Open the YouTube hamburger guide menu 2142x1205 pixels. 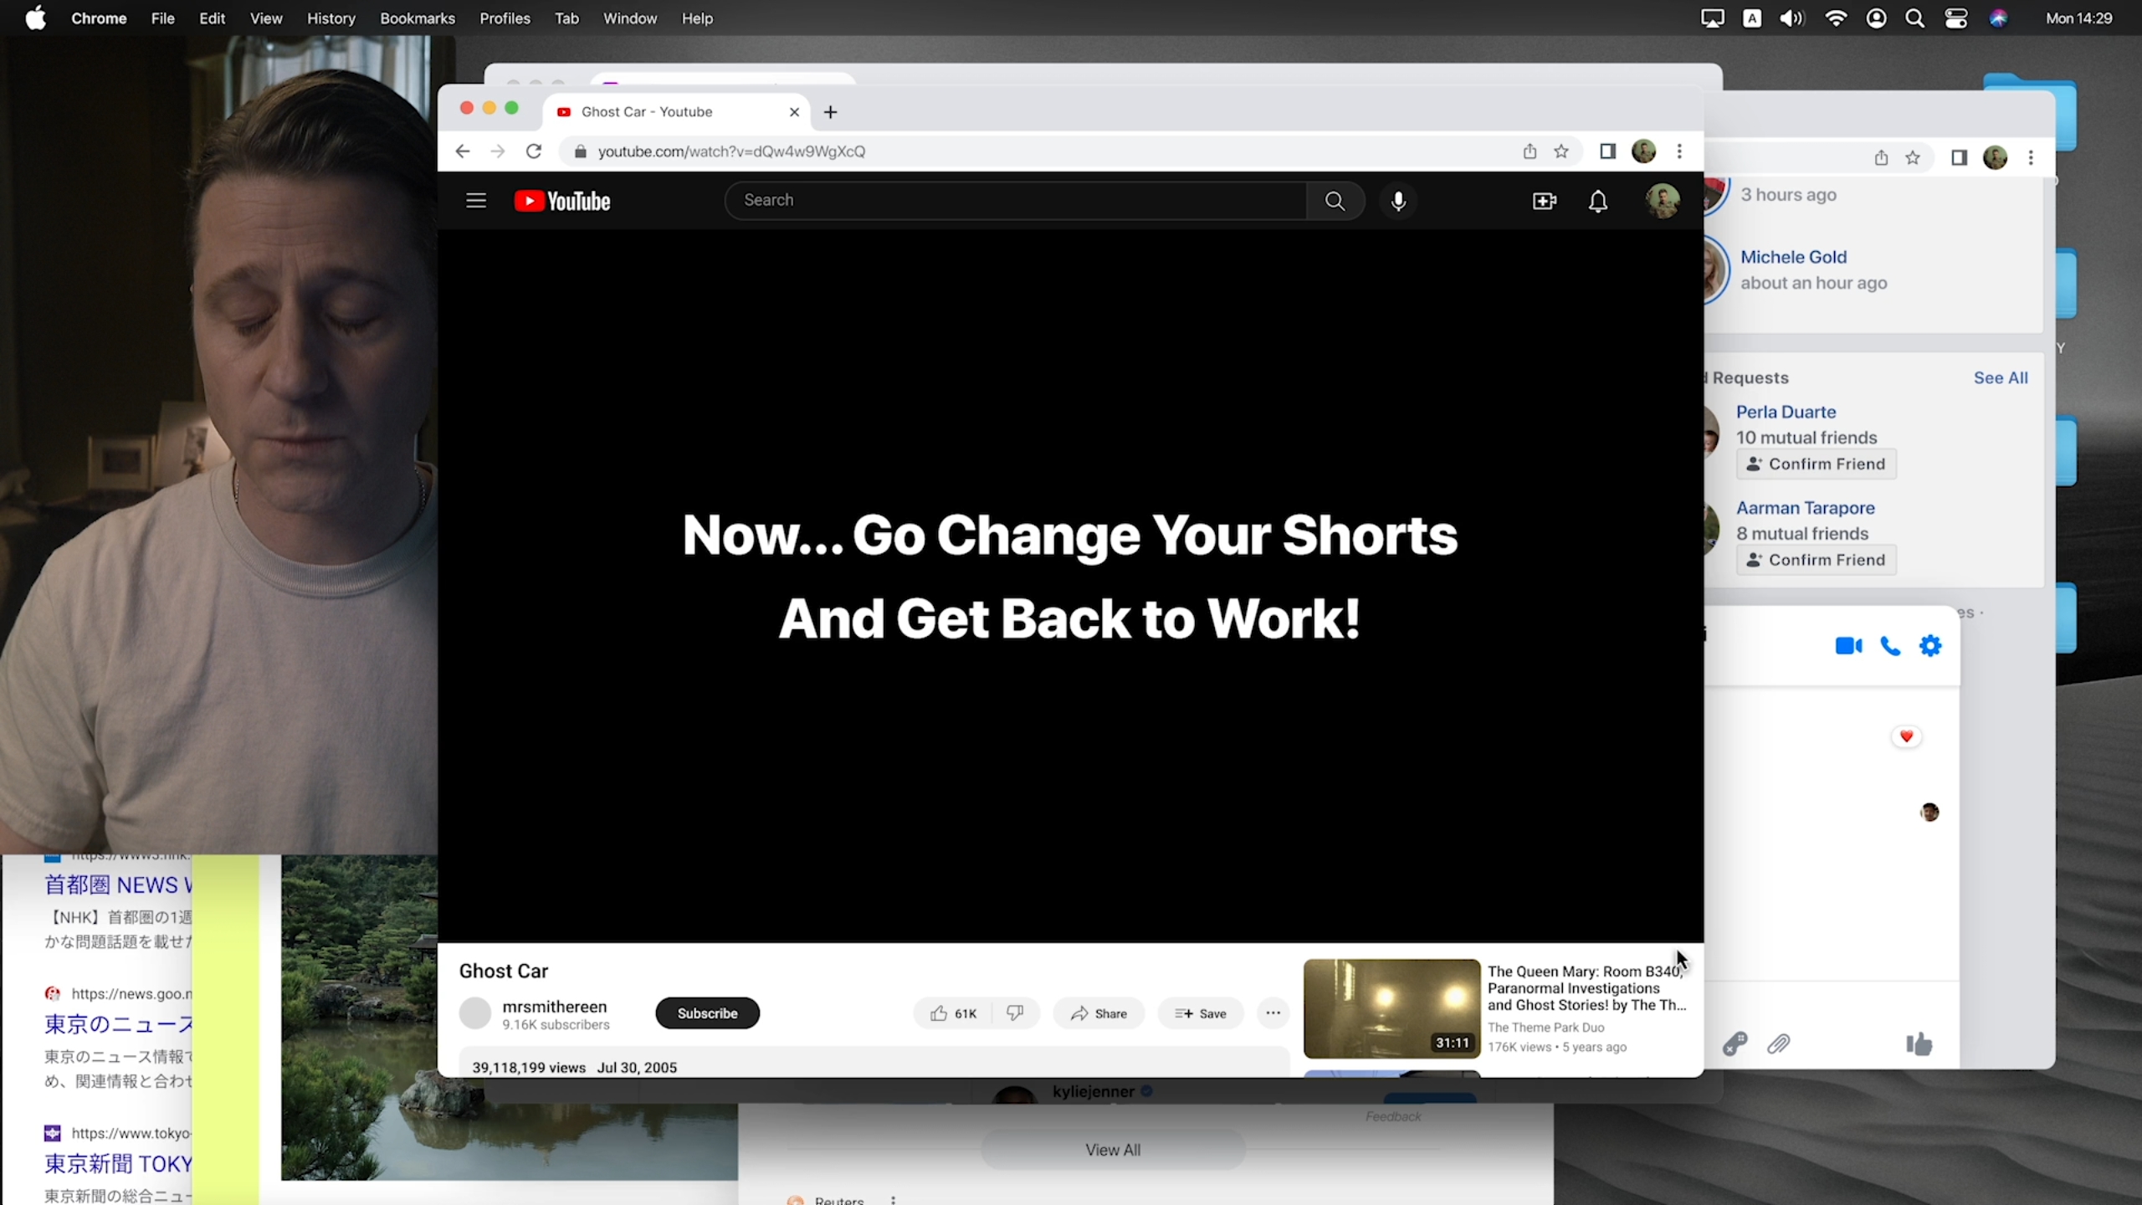(476, 201)
